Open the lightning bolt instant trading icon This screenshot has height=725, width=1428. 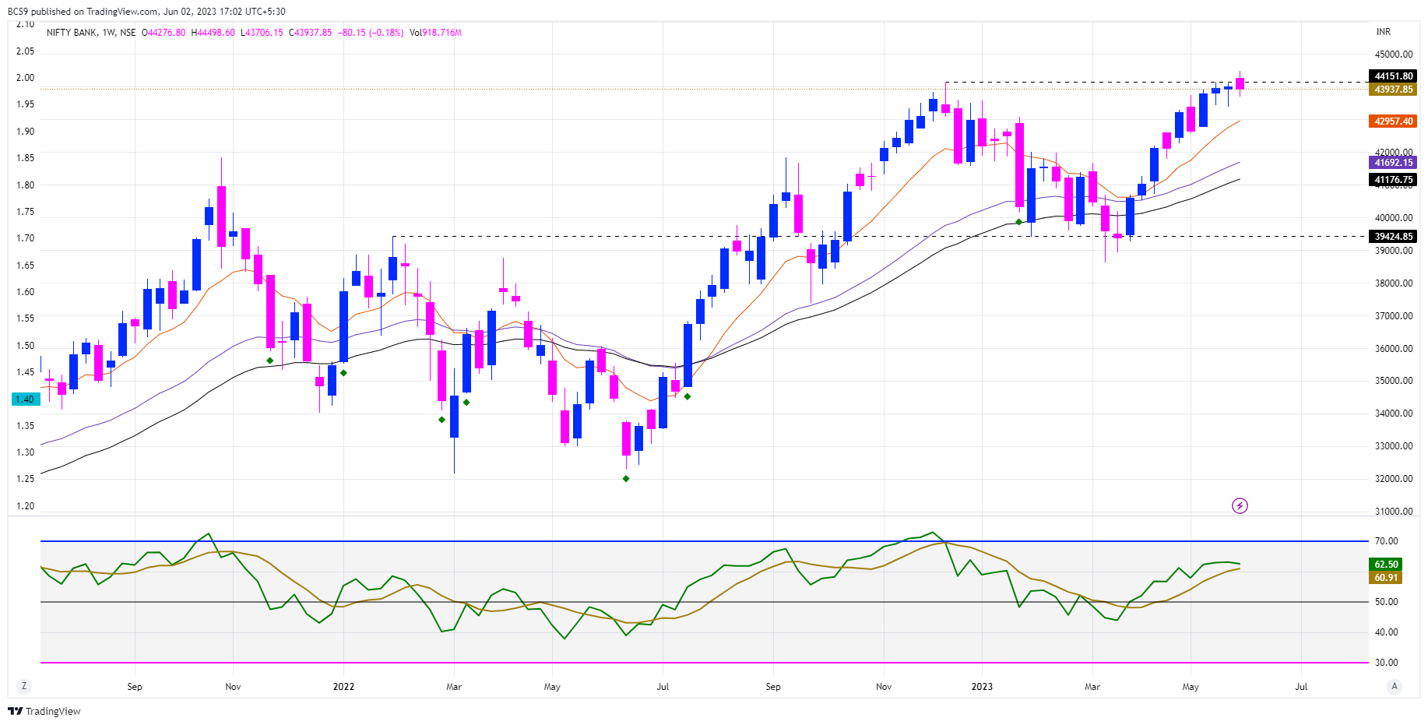pos(1240,505)
